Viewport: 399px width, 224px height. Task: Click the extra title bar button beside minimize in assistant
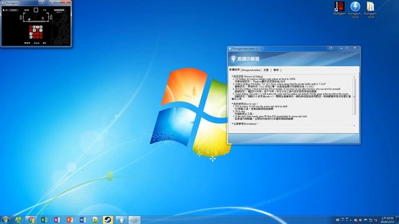tap(330, 48)
